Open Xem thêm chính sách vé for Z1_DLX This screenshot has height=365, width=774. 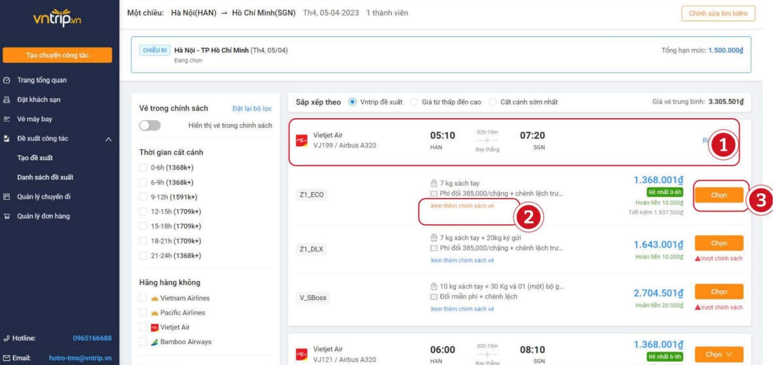click(x=462, y=261)
